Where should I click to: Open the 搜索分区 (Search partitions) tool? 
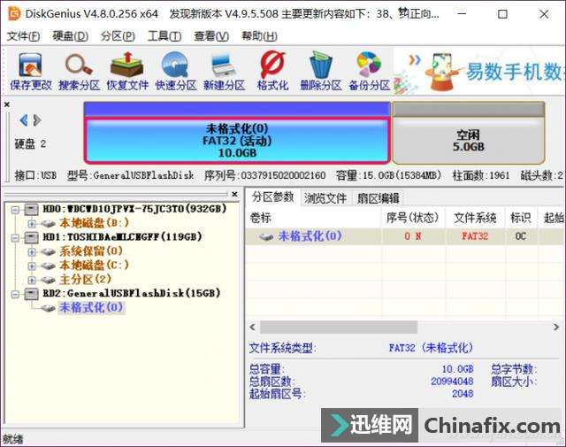tap(79, 71)
